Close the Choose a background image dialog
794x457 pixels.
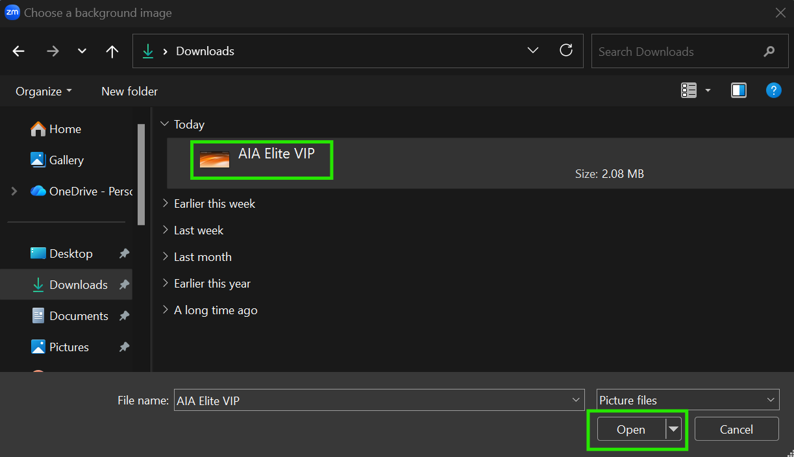coord(780,12)
